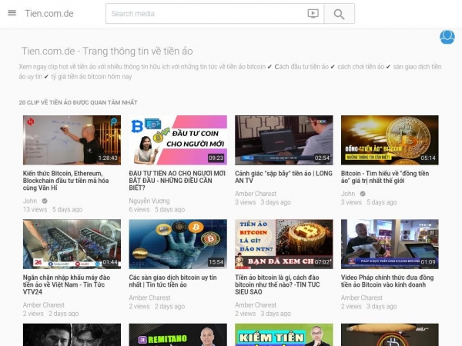
Task: Click the Tien.com.de site logo
Action: (x=49, y=14)
